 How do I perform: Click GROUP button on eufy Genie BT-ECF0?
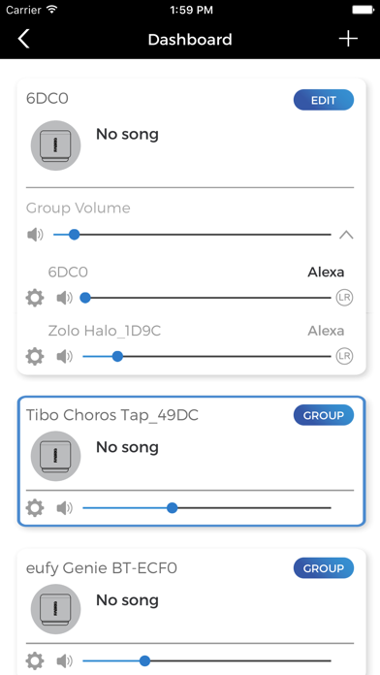(x=324, y=568)
